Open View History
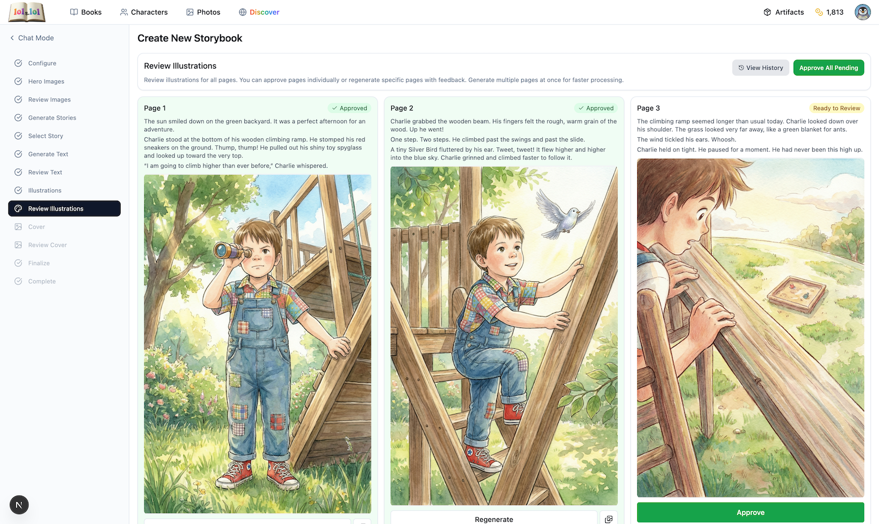 tap(760, 68)
